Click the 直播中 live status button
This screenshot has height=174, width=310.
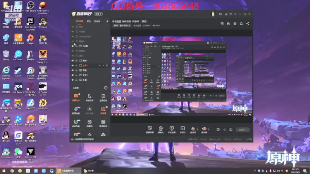(243, 130)
